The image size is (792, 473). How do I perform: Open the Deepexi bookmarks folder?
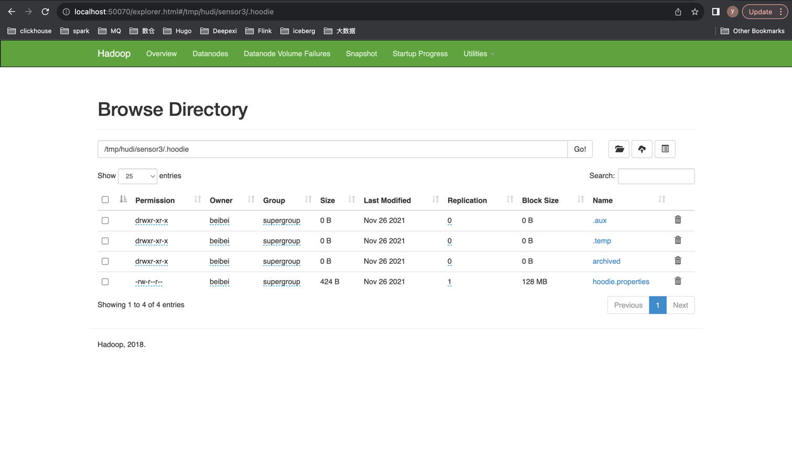point(219,31)
